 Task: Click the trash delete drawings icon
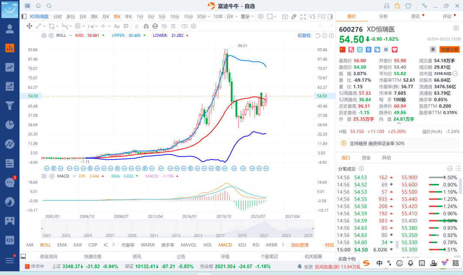click(x=173, y=26)
